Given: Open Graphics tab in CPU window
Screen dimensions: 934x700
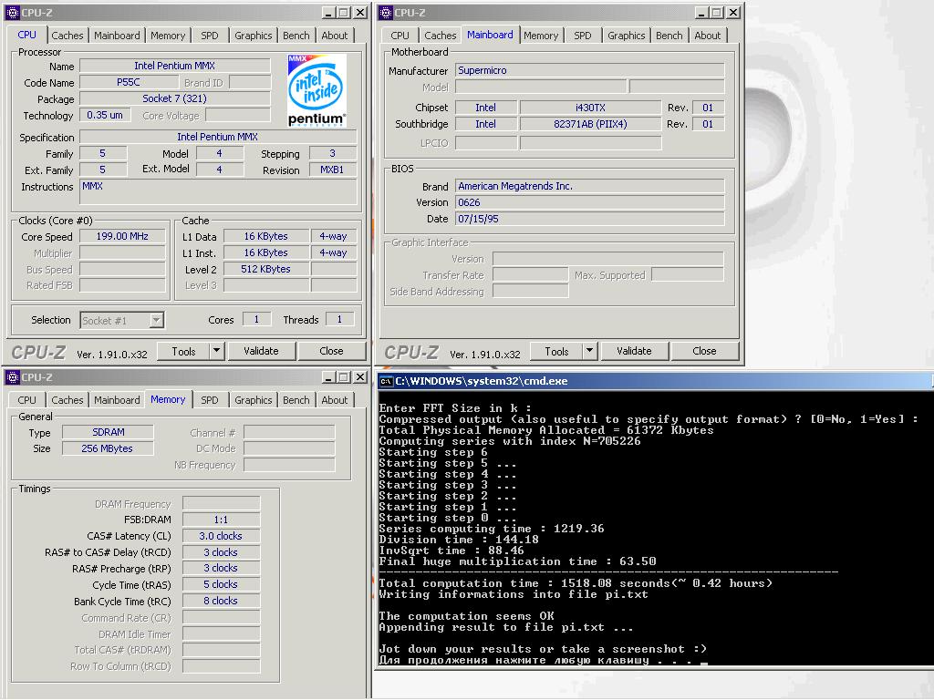Looking at the screenshot, I should [x=254, y=36].
